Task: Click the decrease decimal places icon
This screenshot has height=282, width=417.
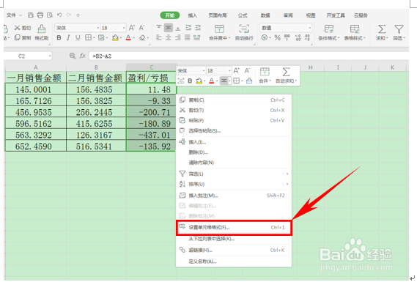Action: point(307,38)
